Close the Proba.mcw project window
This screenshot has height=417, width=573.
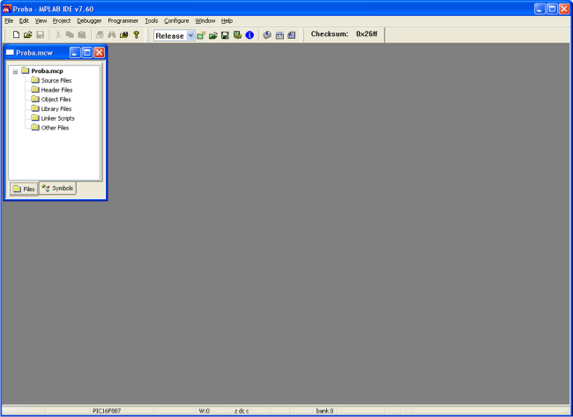point(99,53)
